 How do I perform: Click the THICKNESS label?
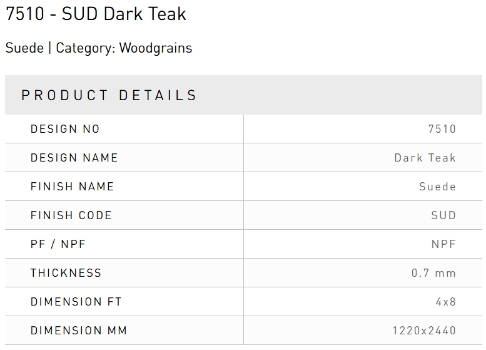[x=66, y=273]
